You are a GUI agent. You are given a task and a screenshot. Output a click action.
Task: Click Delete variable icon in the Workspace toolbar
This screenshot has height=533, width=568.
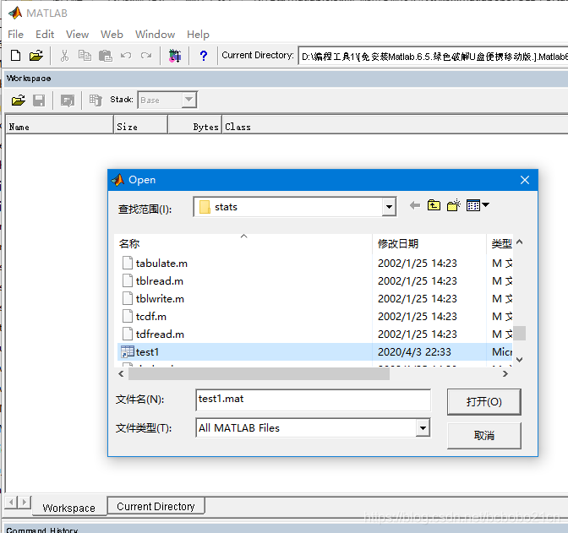tap(96, 100)
